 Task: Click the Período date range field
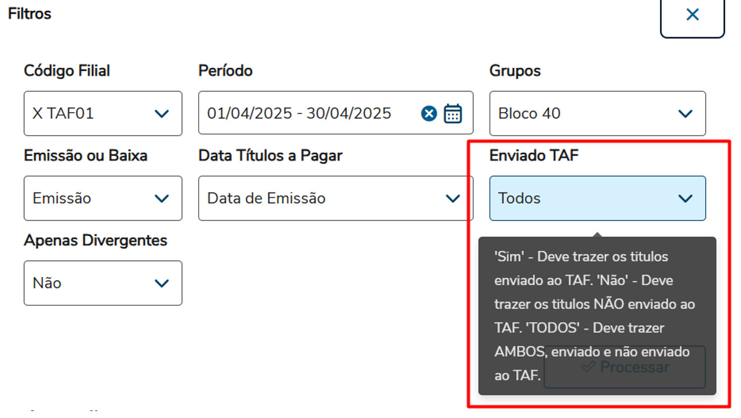(x=335, y=113)
